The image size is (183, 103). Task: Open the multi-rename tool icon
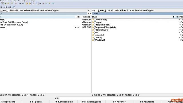(x=43, y=3)
